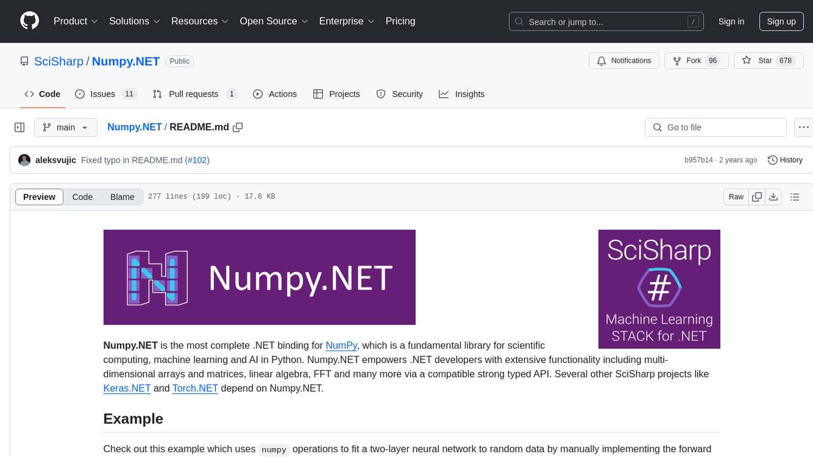The height and width of the screenshot is (457, 813).
Task: Select the Code view
Action: pyautogui.click(x=82, y=197)
